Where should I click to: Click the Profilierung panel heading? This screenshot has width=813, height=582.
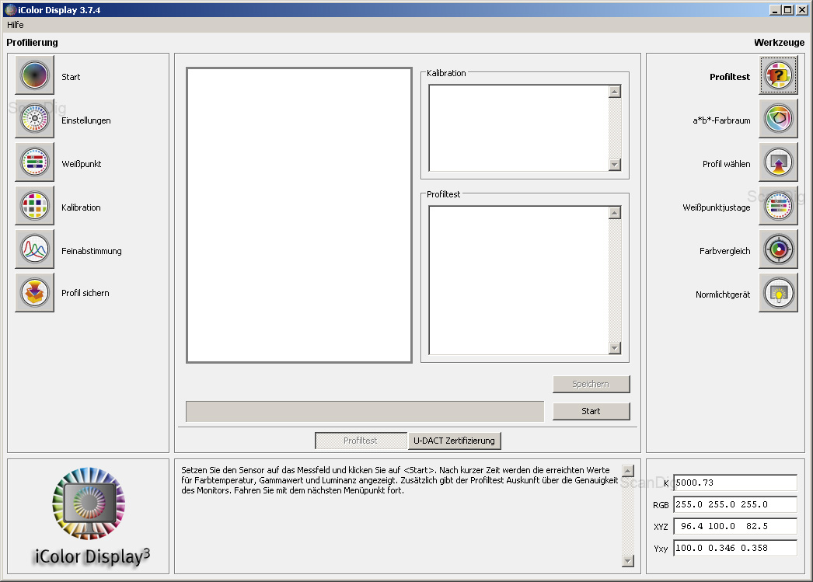pos(32,43)
